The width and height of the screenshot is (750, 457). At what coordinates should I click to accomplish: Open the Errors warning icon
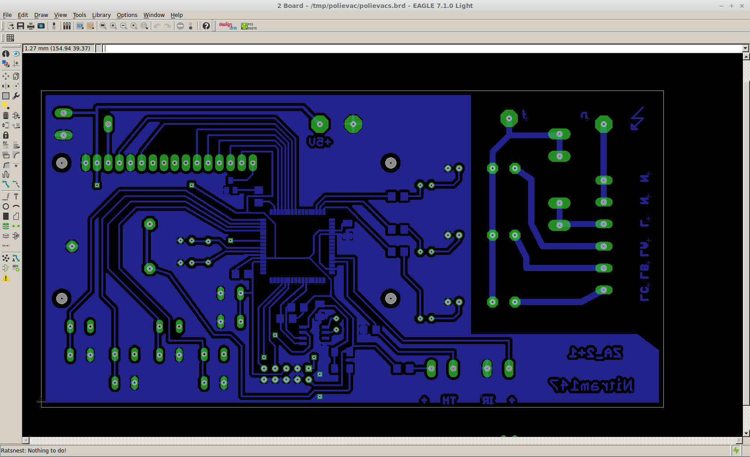click(6, 278)
